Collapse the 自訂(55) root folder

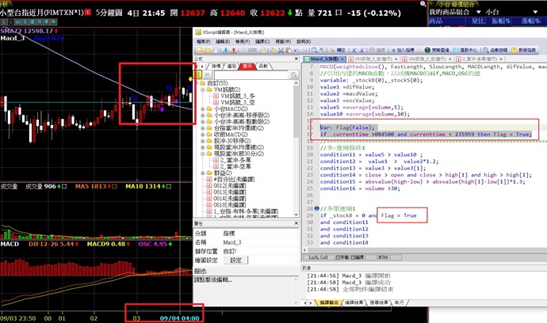click(x=197, y=82)
